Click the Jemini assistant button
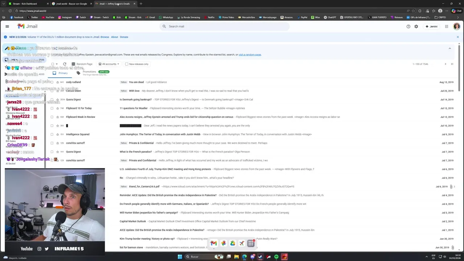Viewport: 464px width, 261px height. (x=431, y=26)
